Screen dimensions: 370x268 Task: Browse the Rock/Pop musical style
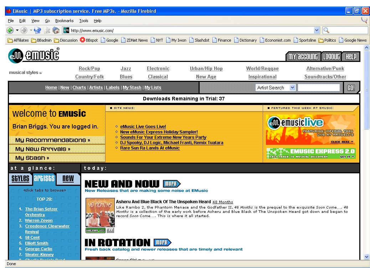(89, 69)
